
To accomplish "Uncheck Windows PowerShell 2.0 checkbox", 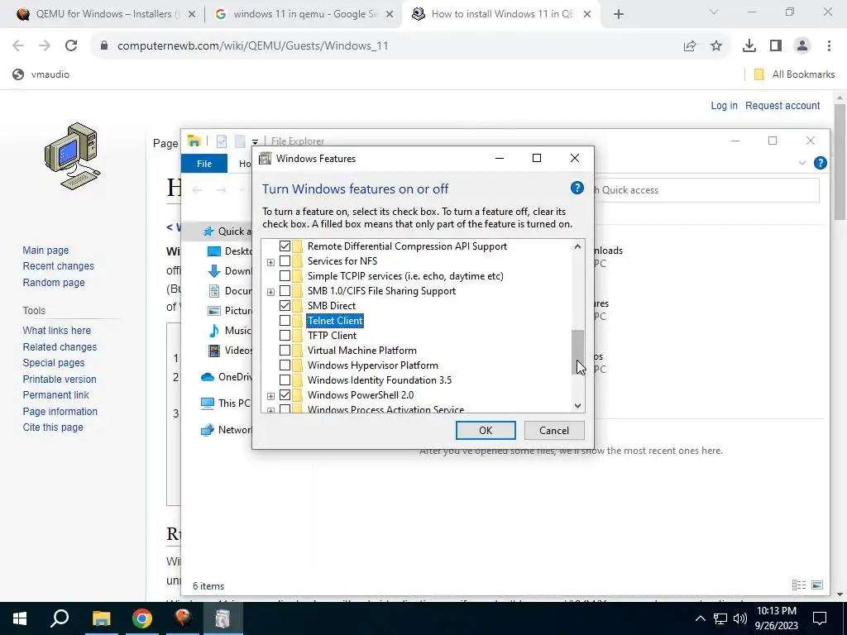I will pos(285,395).
